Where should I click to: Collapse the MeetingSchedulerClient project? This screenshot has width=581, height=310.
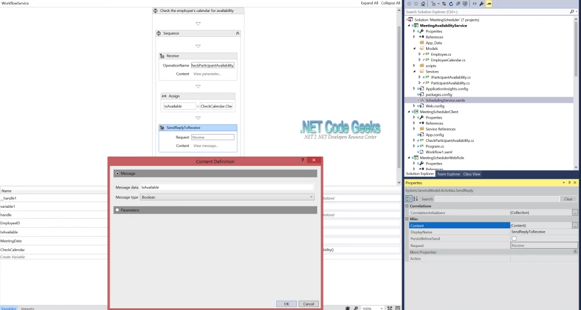point(409,112)
